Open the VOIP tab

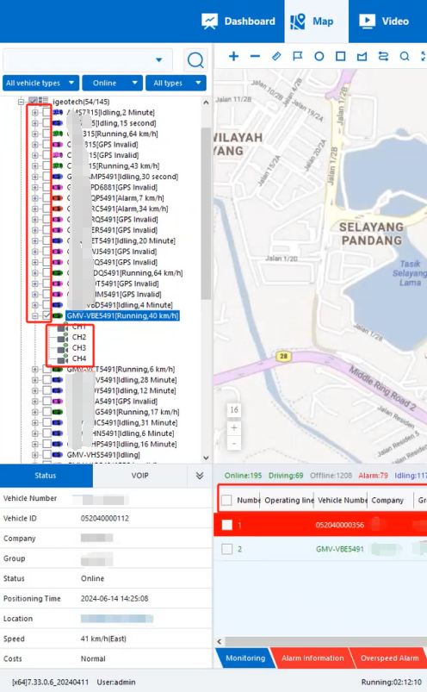(139, 476)
